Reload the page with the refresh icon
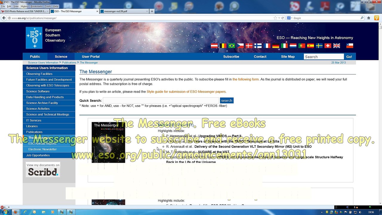This screenshot has height=215, width=382. (x=283, y=18)
